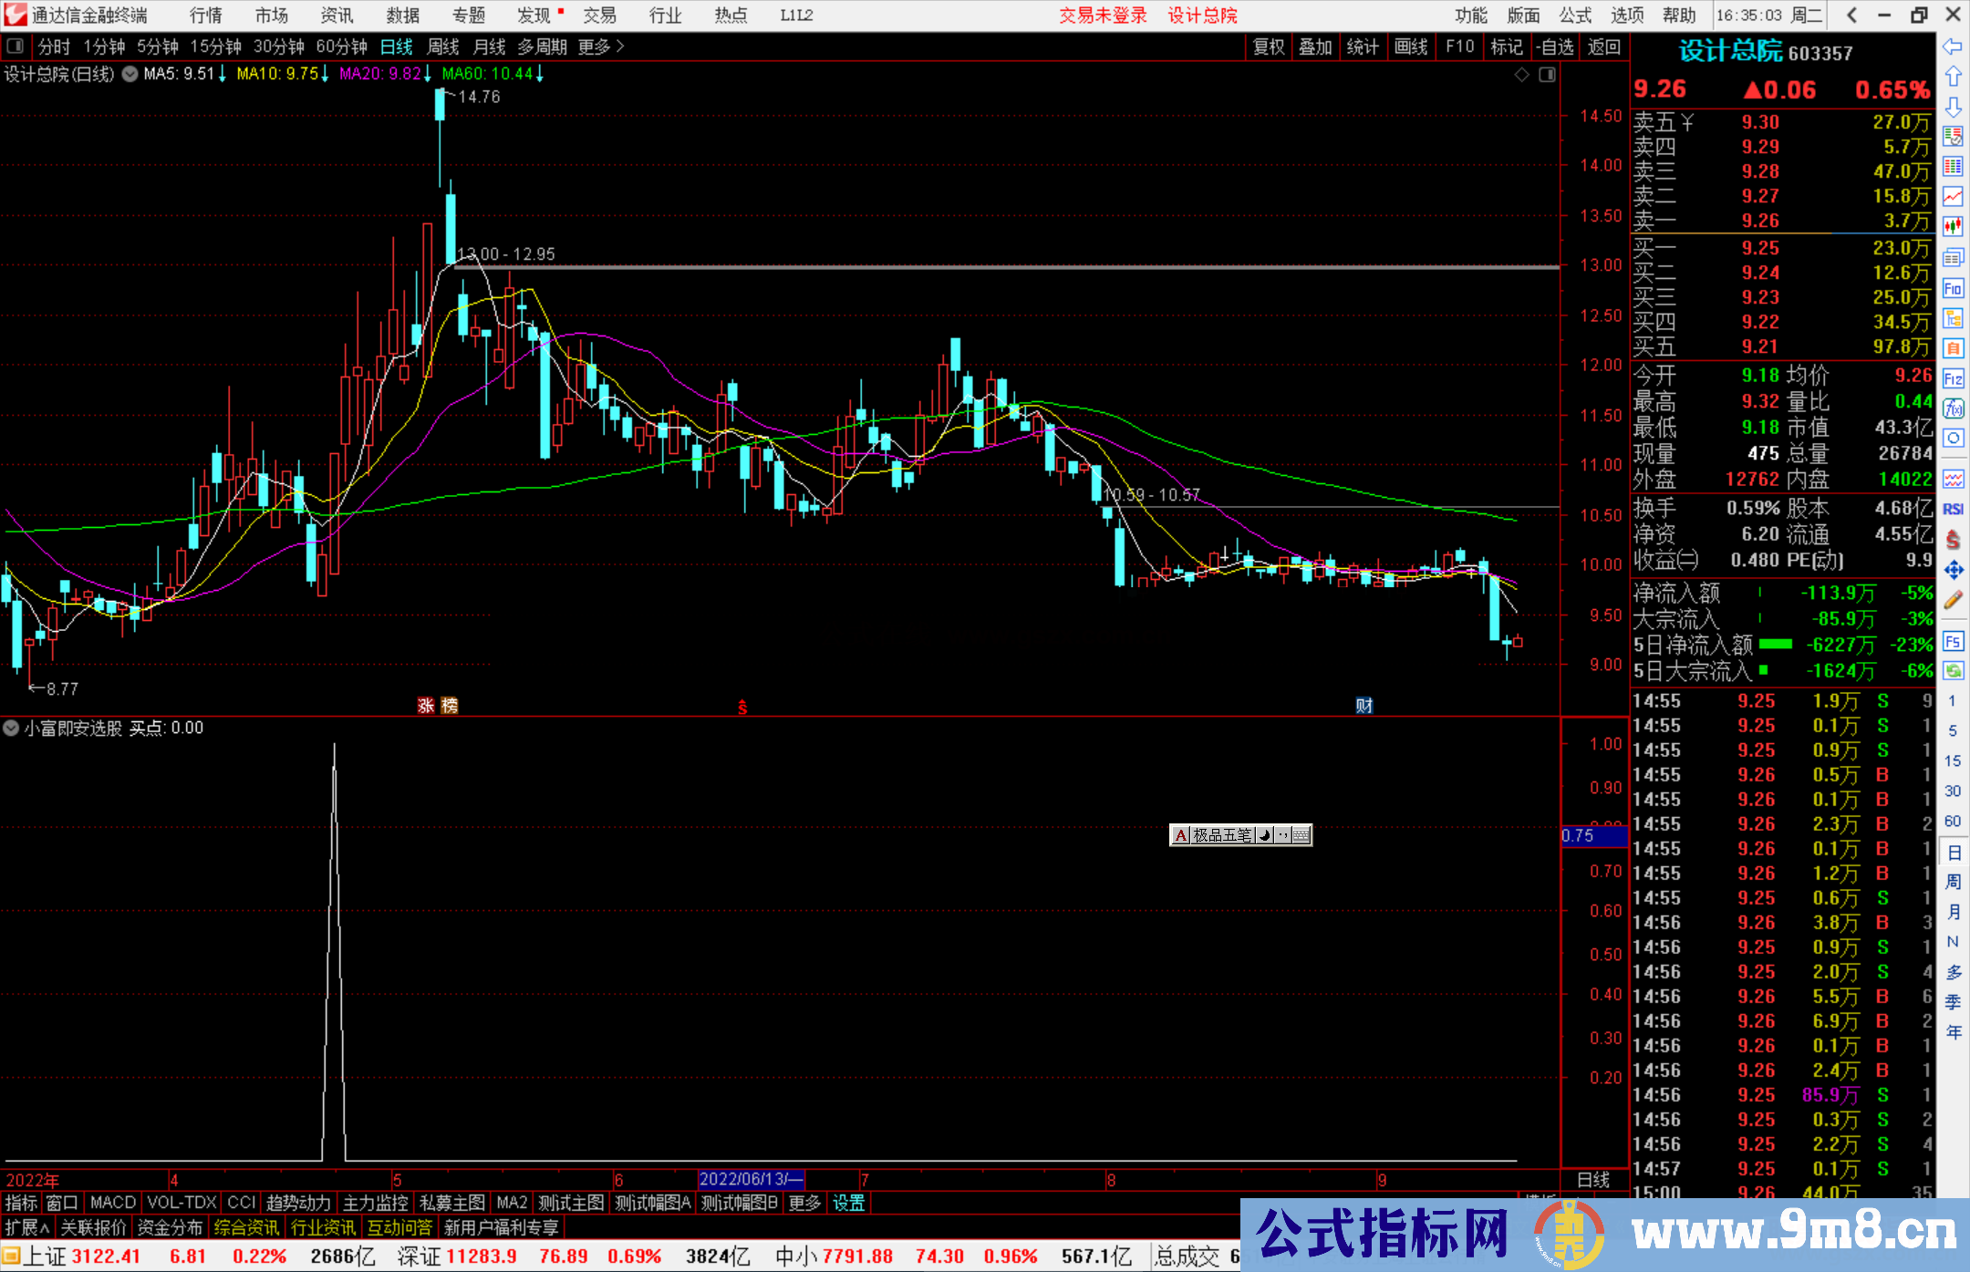Expand the 扩展 bottom panel

coord(26,1227)
